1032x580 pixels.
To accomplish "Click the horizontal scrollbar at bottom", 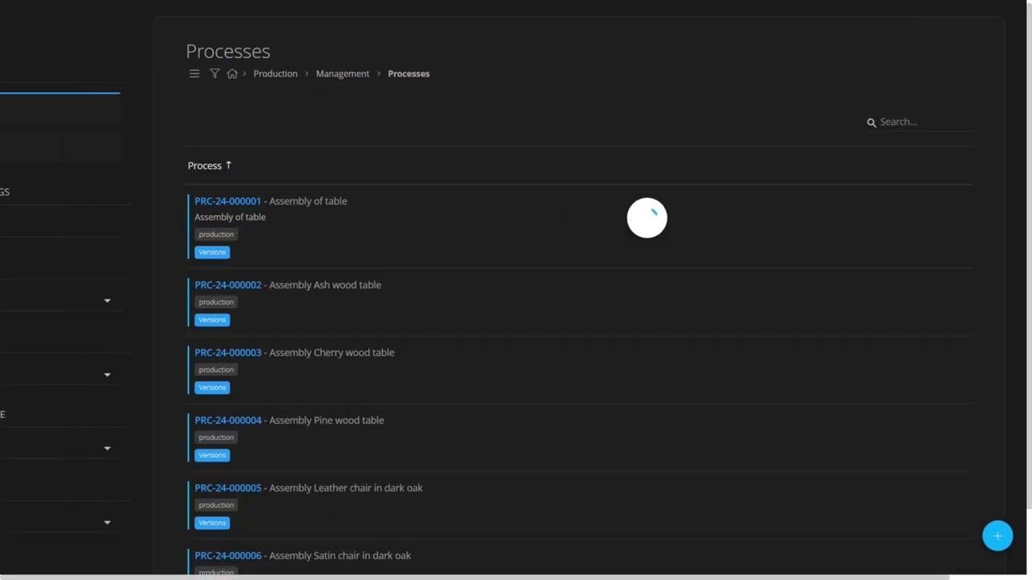I will coord(476,577).
